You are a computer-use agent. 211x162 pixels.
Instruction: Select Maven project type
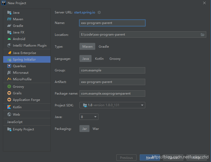point(87,46)
